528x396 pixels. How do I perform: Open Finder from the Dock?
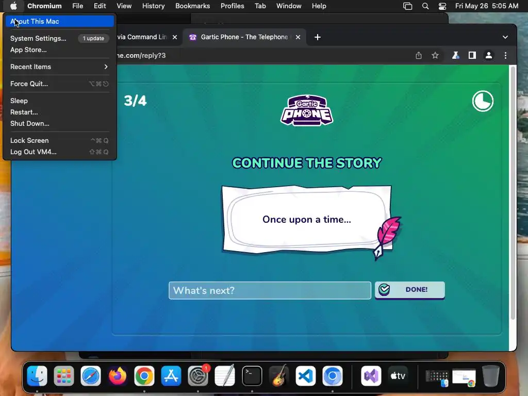coord(37,376)
